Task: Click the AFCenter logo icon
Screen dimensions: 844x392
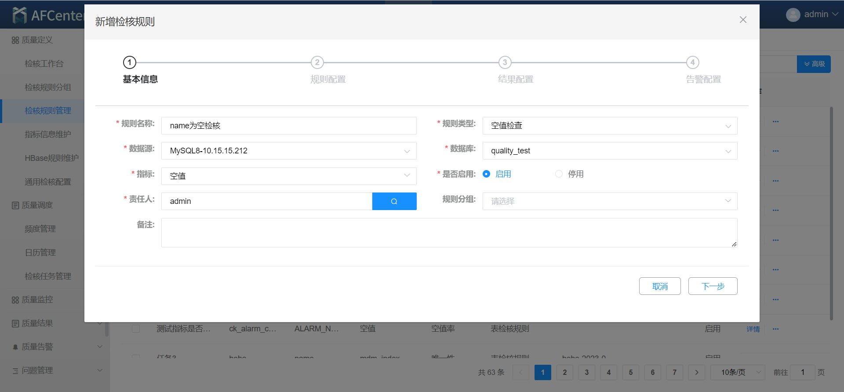Action: click(20, 15)
